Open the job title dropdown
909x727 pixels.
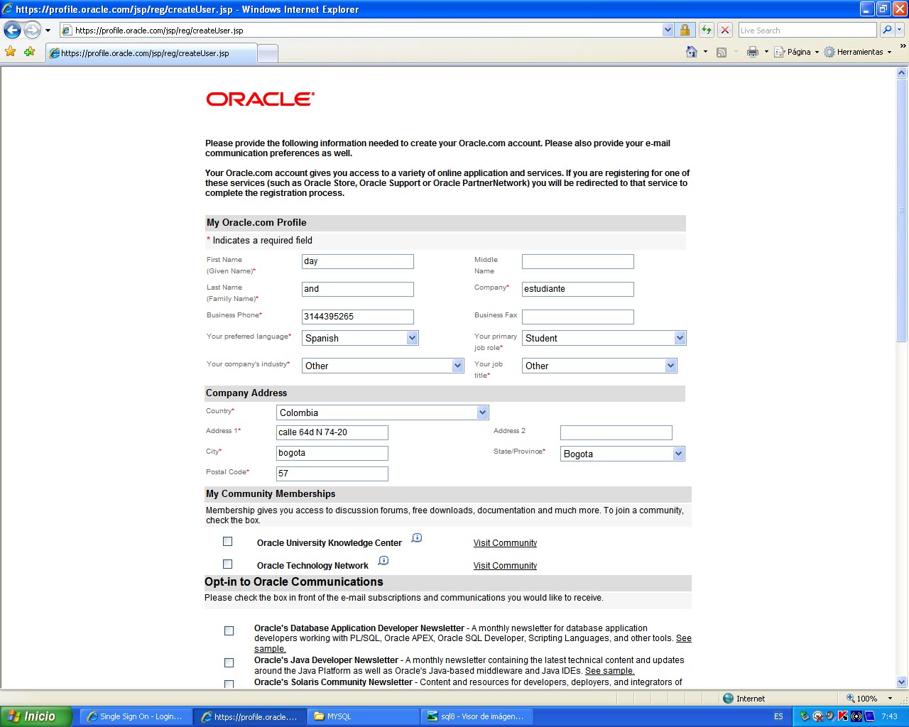click(x=599, y=366)
